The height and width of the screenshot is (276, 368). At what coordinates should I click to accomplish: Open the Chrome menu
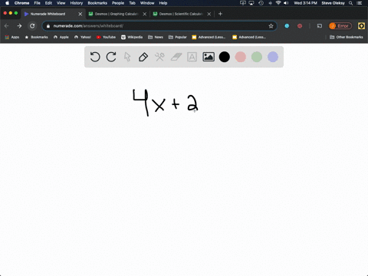(21, 3)
